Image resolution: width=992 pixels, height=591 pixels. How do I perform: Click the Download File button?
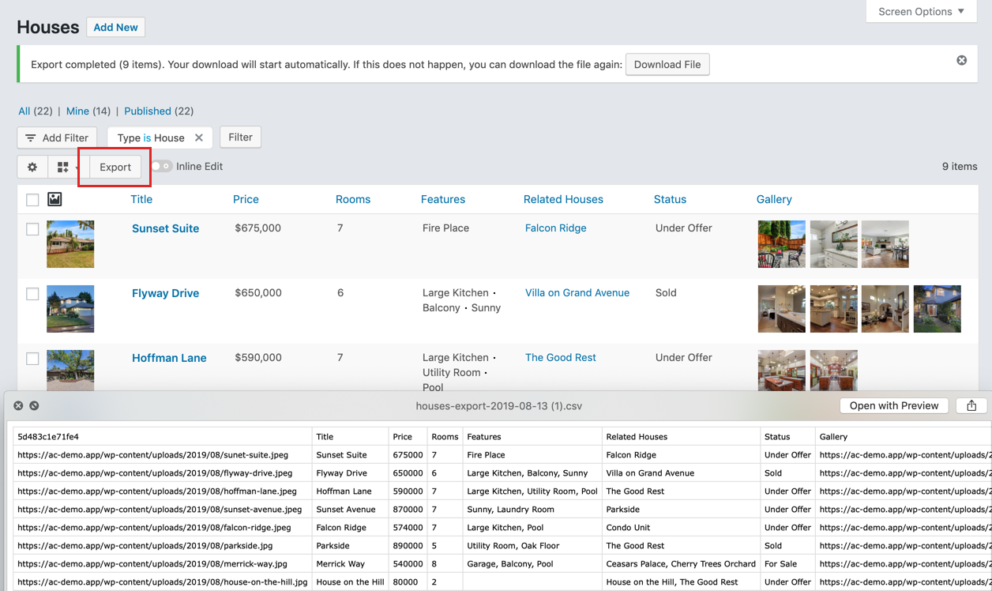[667, 65]
